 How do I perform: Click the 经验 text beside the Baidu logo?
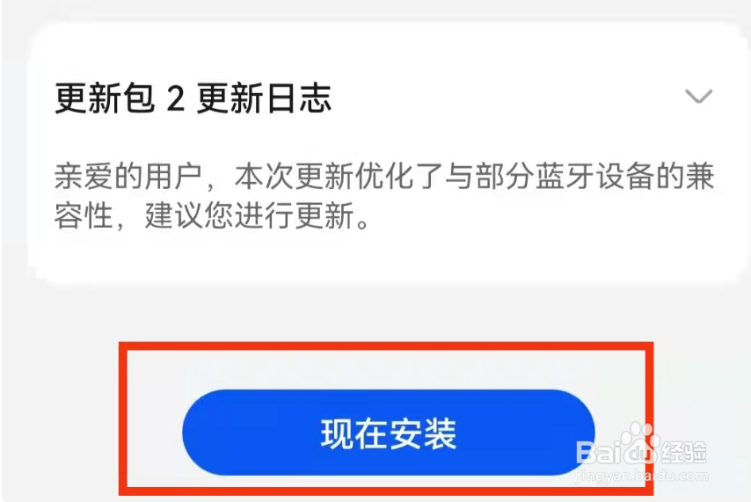coord(684,452)
